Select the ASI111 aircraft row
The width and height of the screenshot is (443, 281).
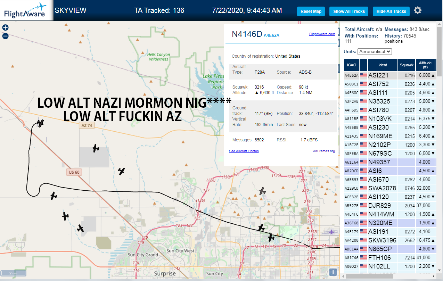389,92
